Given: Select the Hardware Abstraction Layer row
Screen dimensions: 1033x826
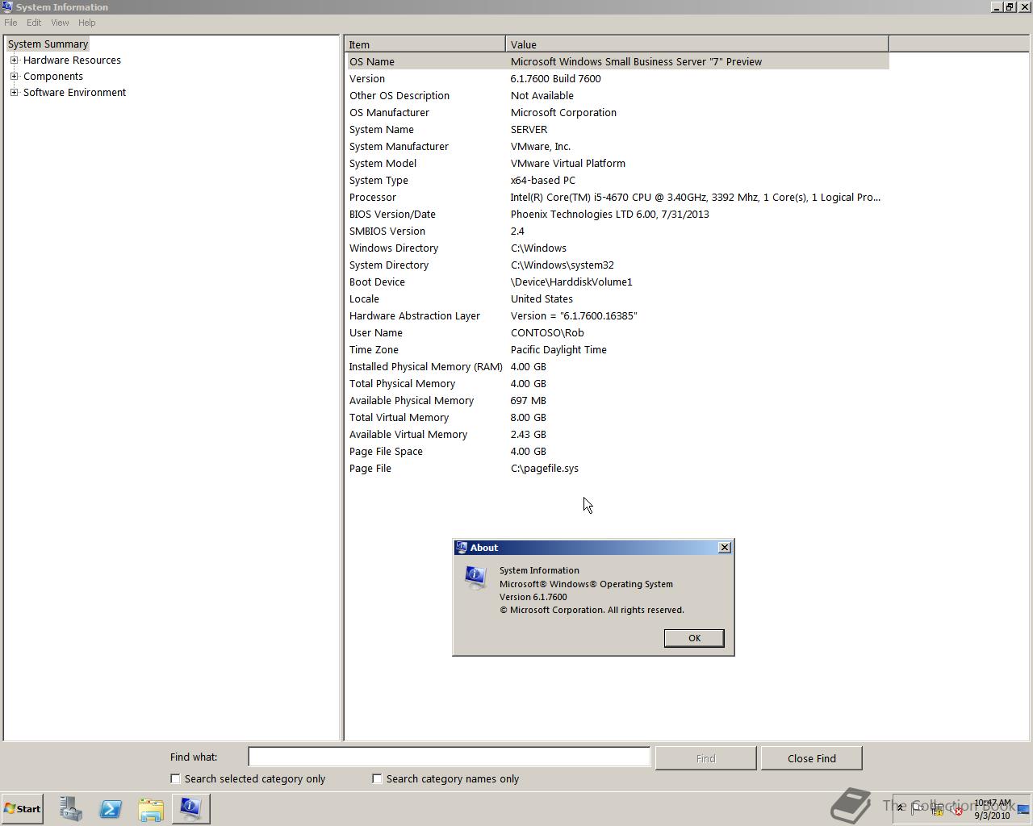Looking at the screenshot, I should point(617,315).
